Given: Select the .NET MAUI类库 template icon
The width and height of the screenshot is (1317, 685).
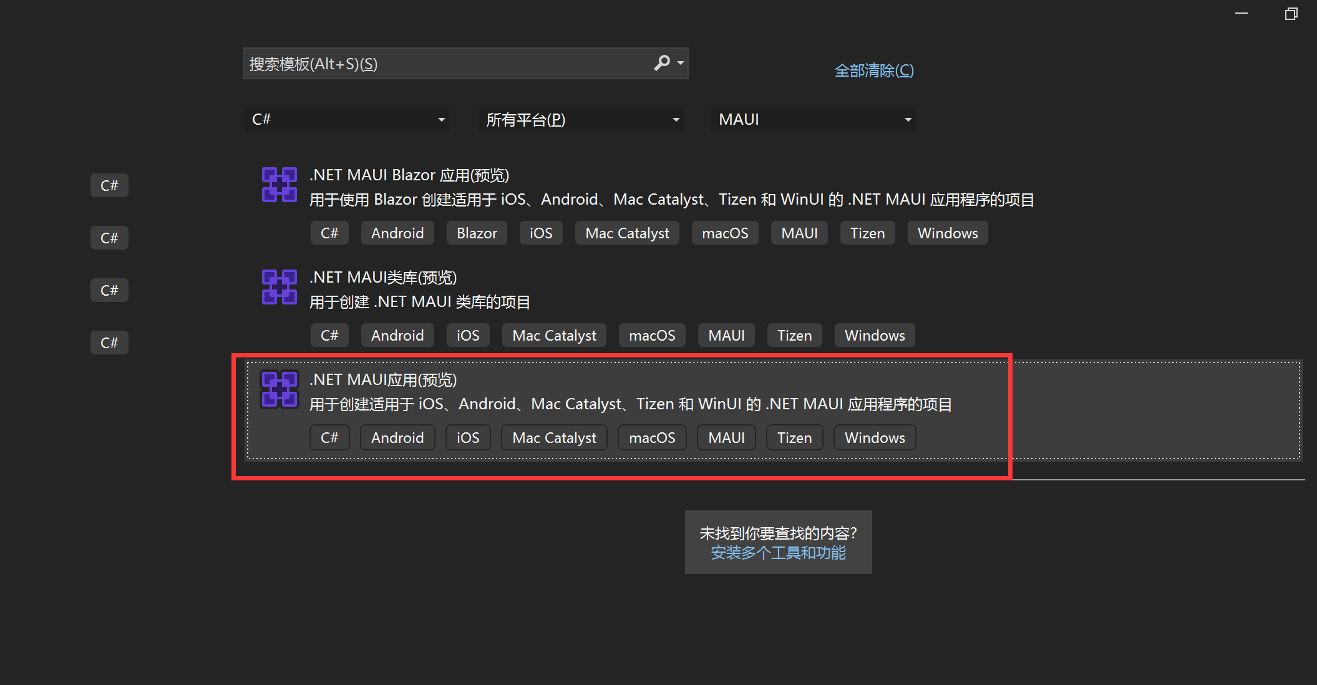Looking at the screenshot, I should point(279,287).
